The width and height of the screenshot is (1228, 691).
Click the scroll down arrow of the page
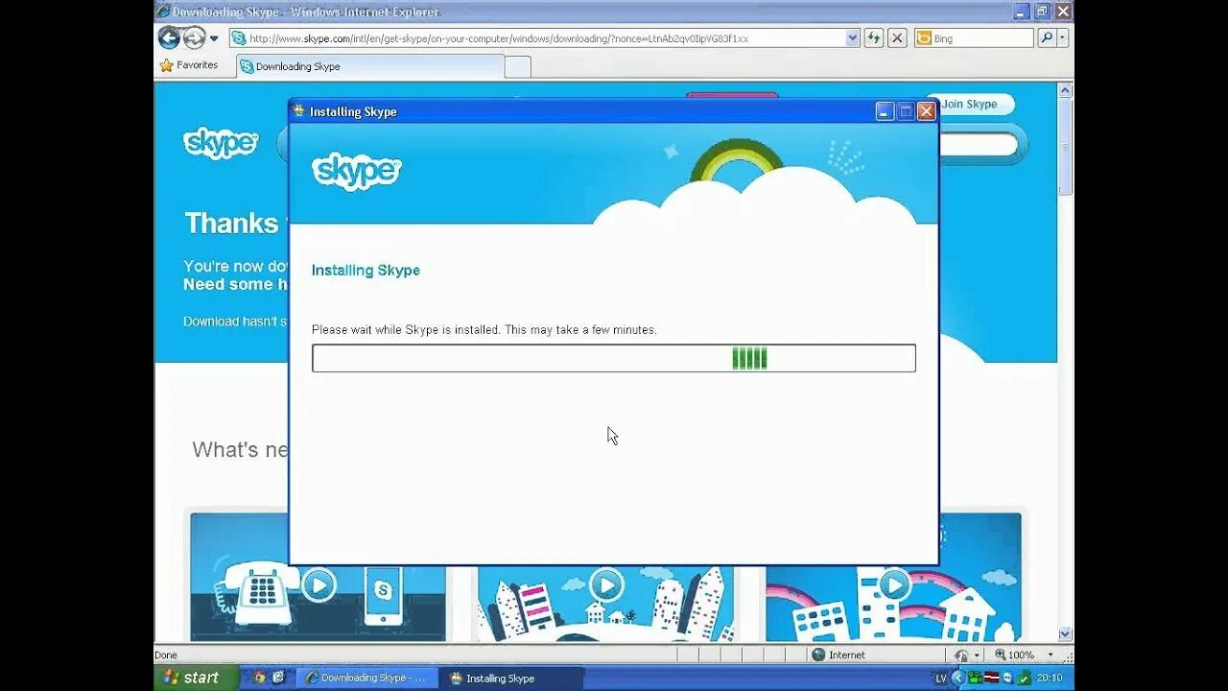coord(1065,634)
